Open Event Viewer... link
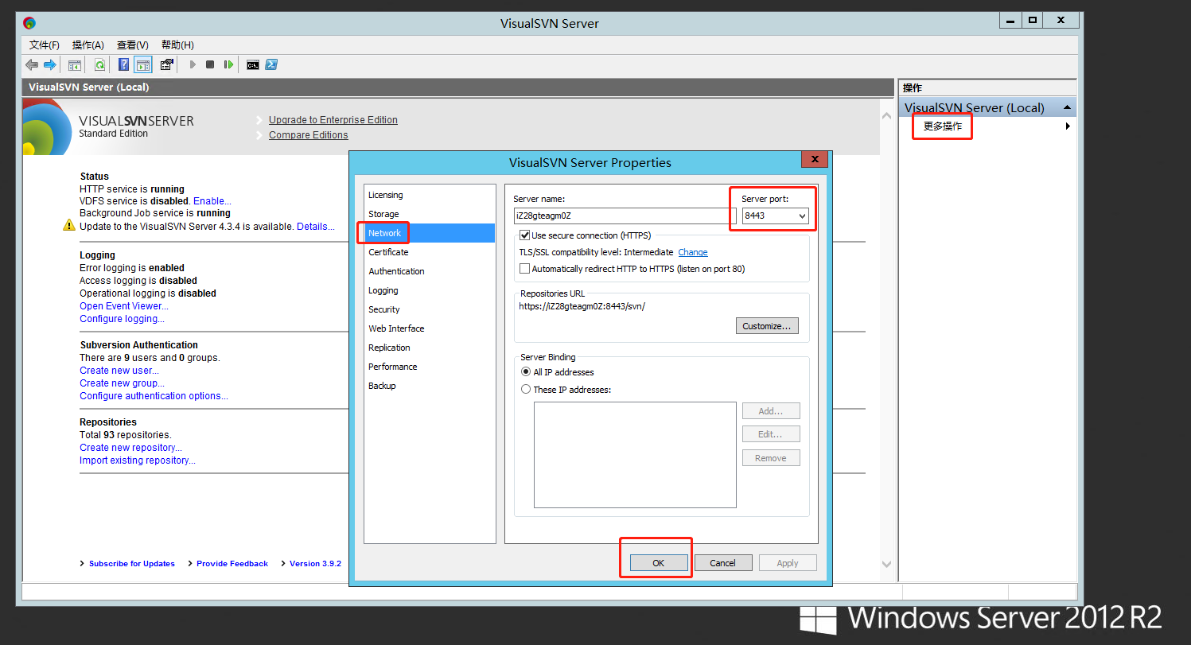 coord(124,306)
